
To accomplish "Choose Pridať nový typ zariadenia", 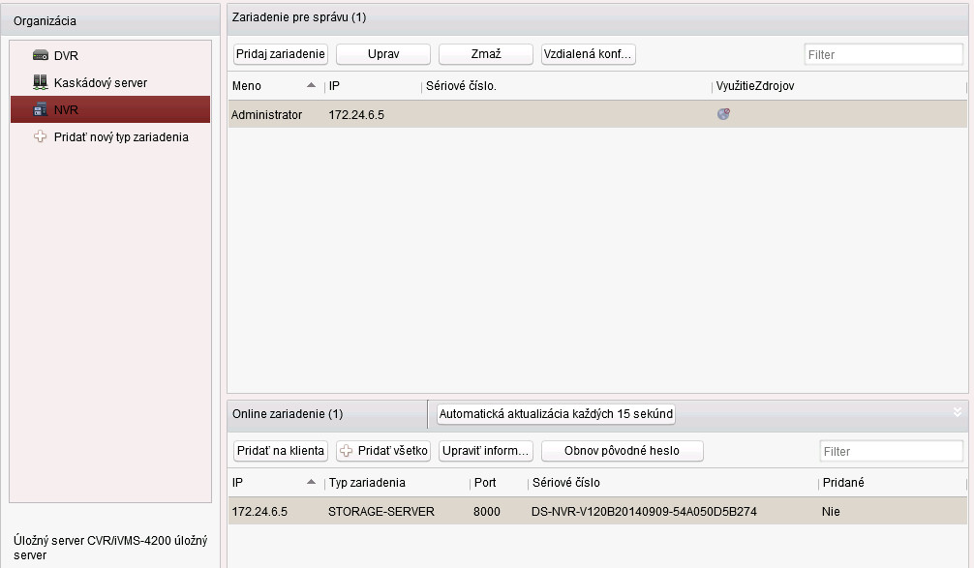I will (110, 136).
